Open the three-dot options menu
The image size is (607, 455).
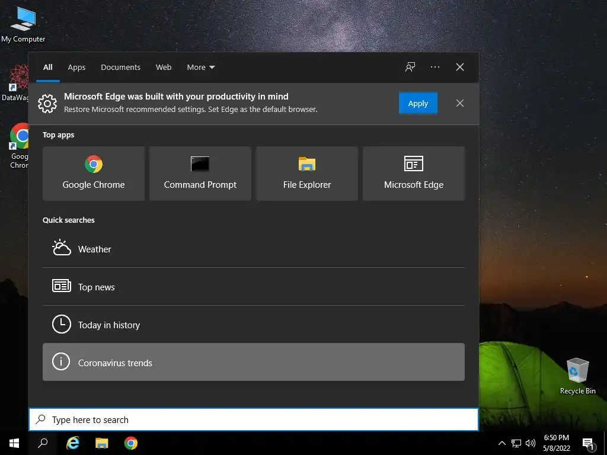pos(435,67)
